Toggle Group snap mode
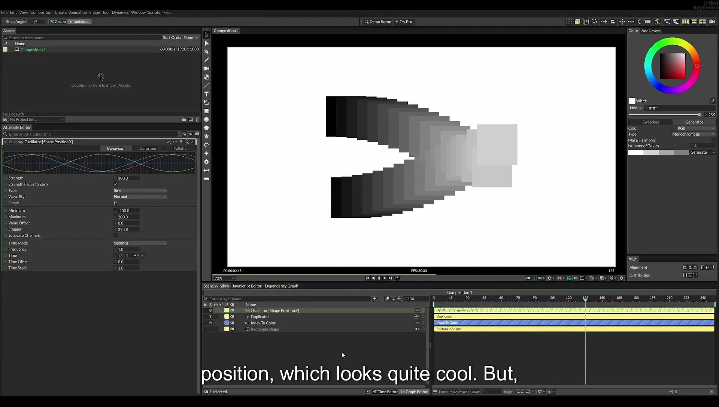Screen dimensions: 719x407 coord(58,22)
